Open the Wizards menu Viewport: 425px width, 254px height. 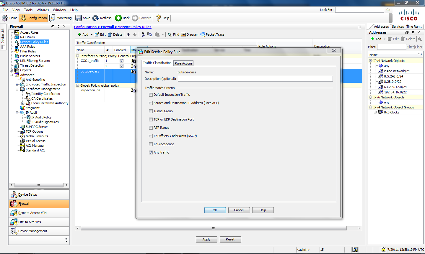[x=43, y=10]
